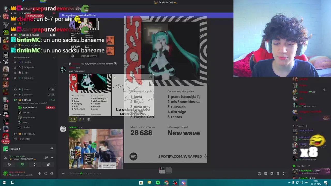
Task: Add a reaction with smiley button
Action: point(89,119)
